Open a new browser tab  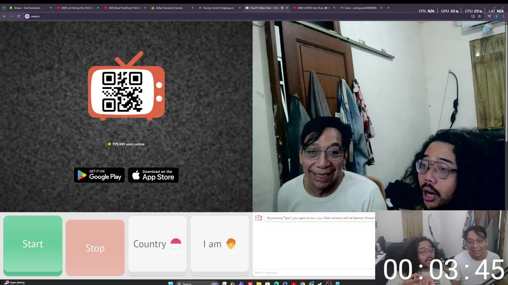[x=388, y=8]
